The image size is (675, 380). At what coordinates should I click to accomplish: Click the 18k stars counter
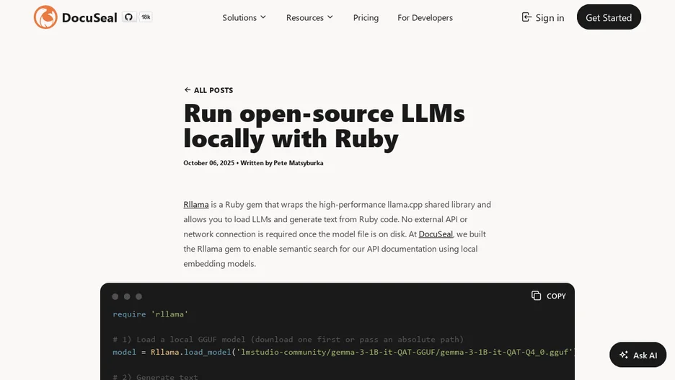coord(146,17)
